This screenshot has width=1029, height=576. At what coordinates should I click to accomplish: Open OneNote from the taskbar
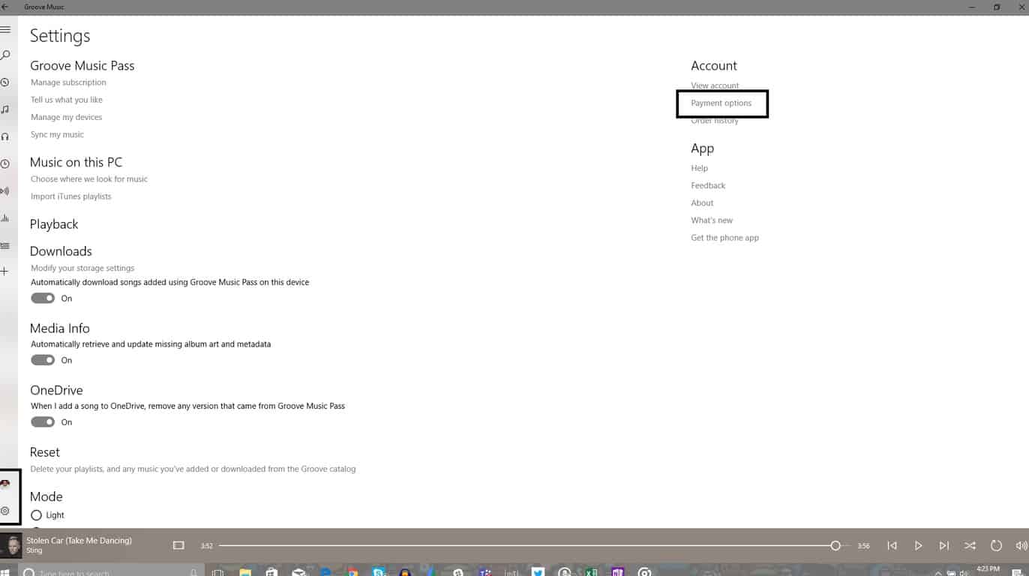617,571
